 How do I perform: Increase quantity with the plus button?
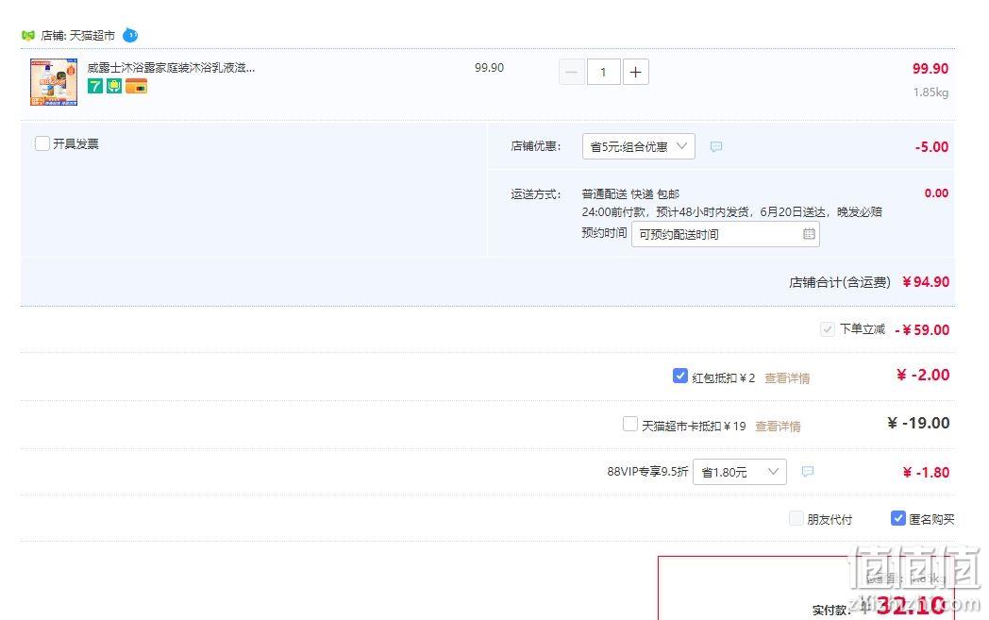click(636, 72)
